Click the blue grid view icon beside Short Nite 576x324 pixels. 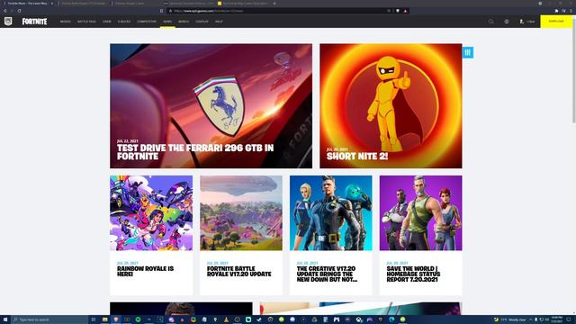[x=468, y=52]
